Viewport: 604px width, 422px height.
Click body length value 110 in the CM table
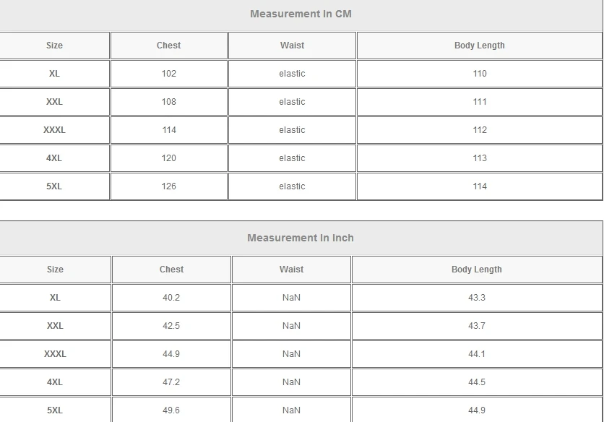[479, 74]
